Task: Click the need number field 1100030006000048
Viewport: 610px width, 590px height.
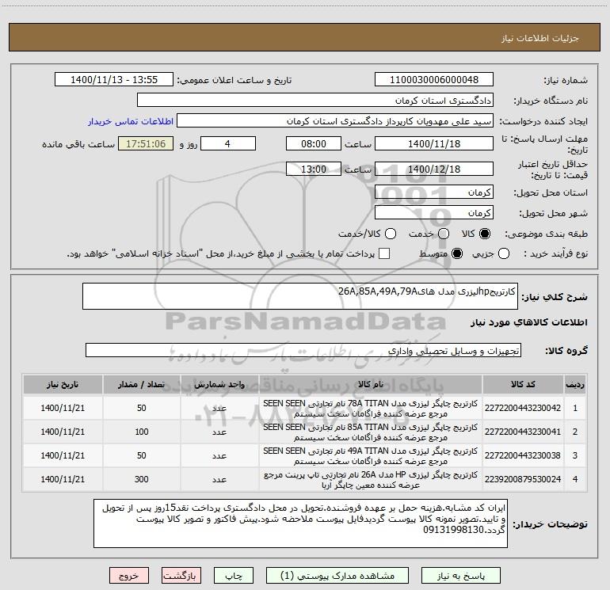Action: pyautogui.click(x=434, y=80)
